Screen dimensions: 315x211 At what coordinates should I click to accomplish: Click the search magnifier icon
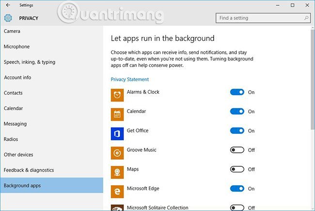click(x=306, y=18)
